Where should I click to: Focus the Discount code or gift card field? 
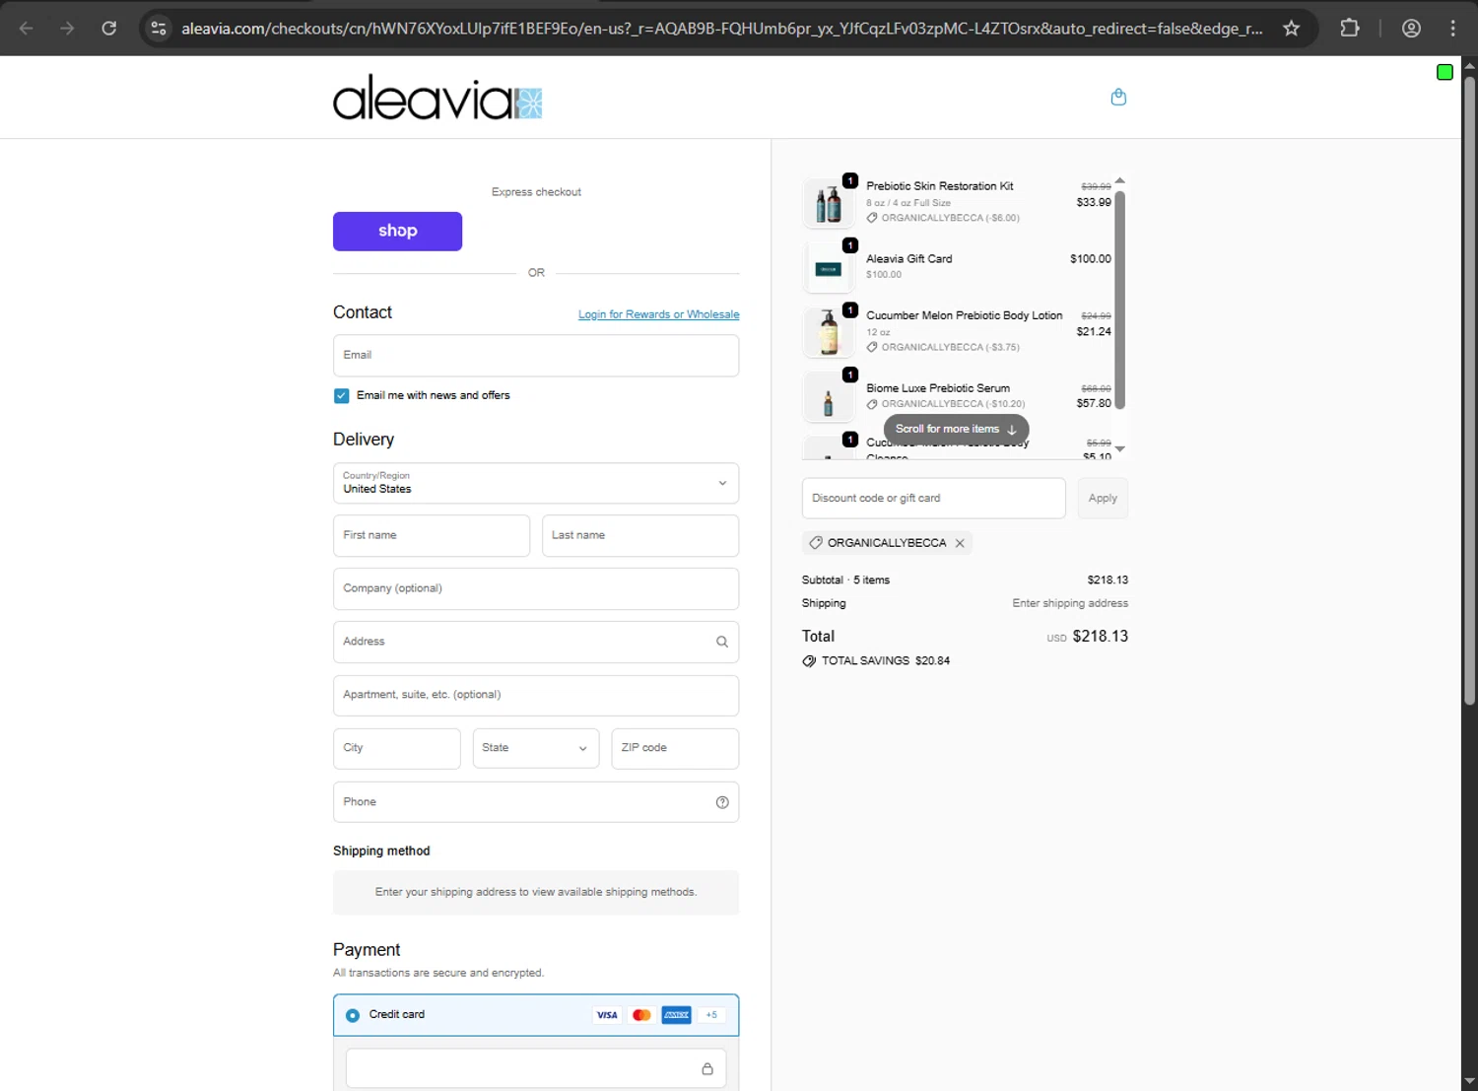(933, 498)
